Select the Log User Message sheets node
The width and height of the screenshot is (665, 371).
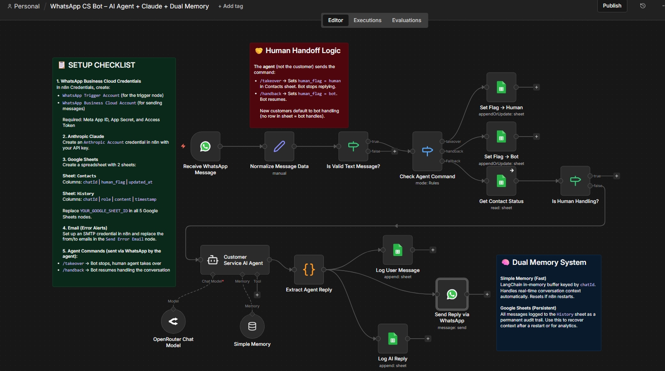click(x=398, y=250)
